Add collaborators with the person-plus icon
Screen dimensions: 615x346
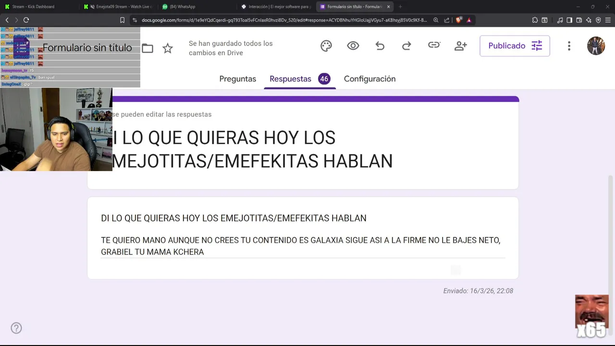tap(461, 46)
